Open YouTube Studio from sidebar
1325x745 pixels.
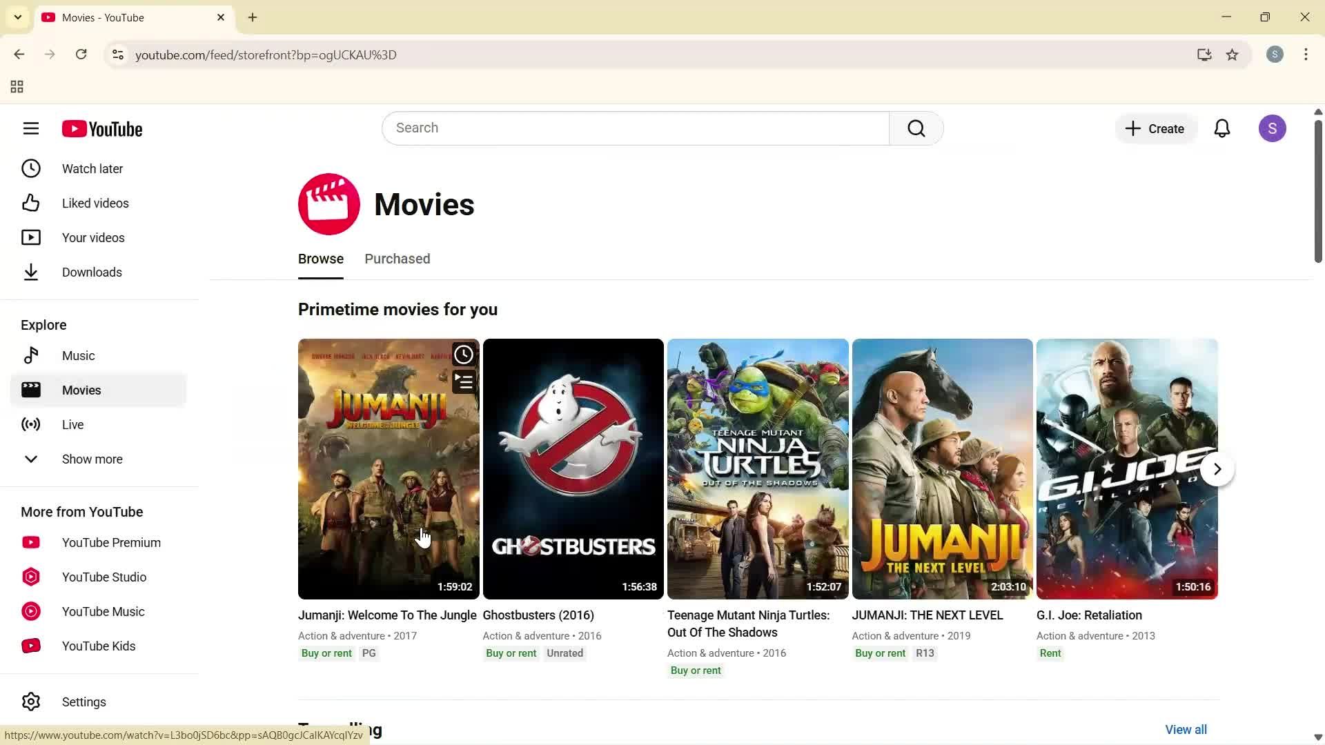pyautogui.click(x=104, y=577)
